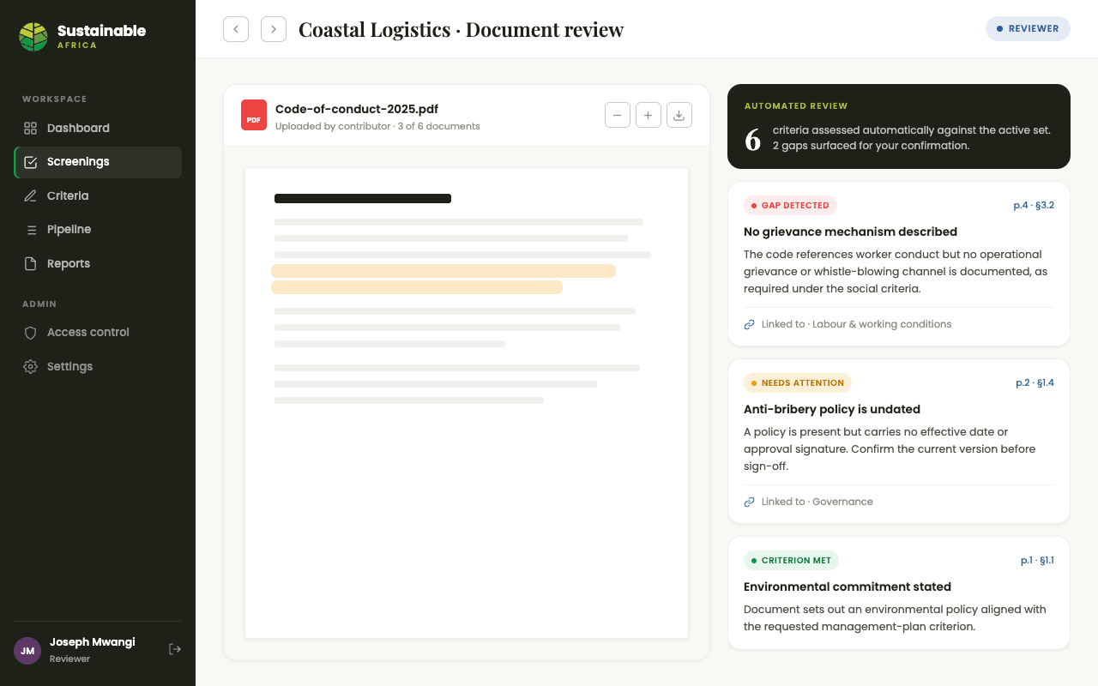Click link icon next to Governance
Viewport: 1098px width, 686px height.
pos(749,502)
